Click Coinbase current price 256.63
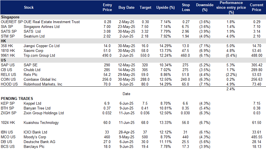Screen dimensions: 266x149 (x=257, y=79)
